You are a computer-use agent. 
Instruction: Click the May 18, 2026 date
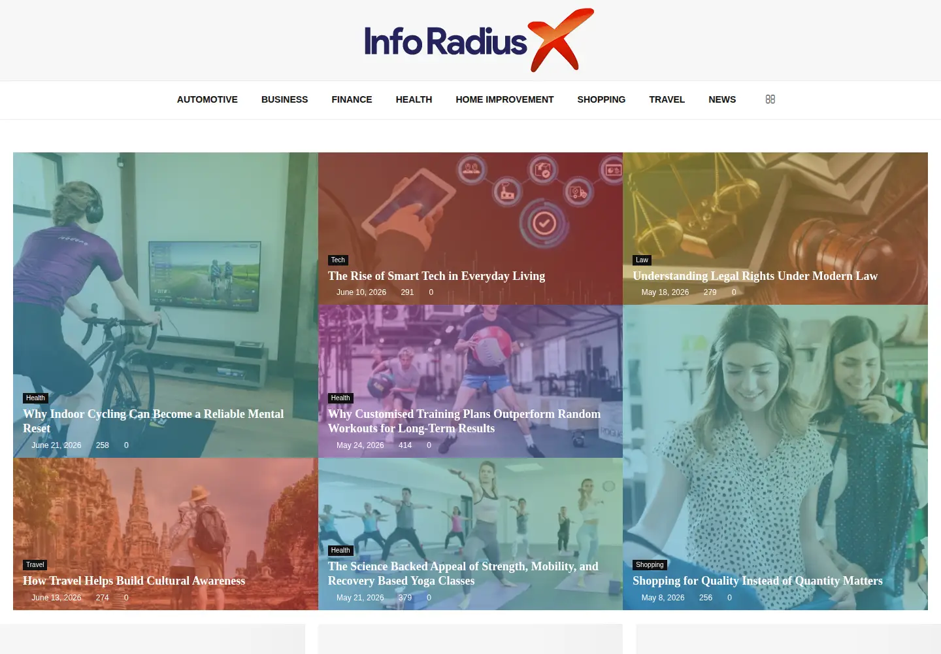coord(665,292)
